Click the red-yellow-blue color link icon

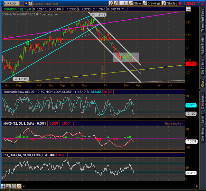[26, 3]
